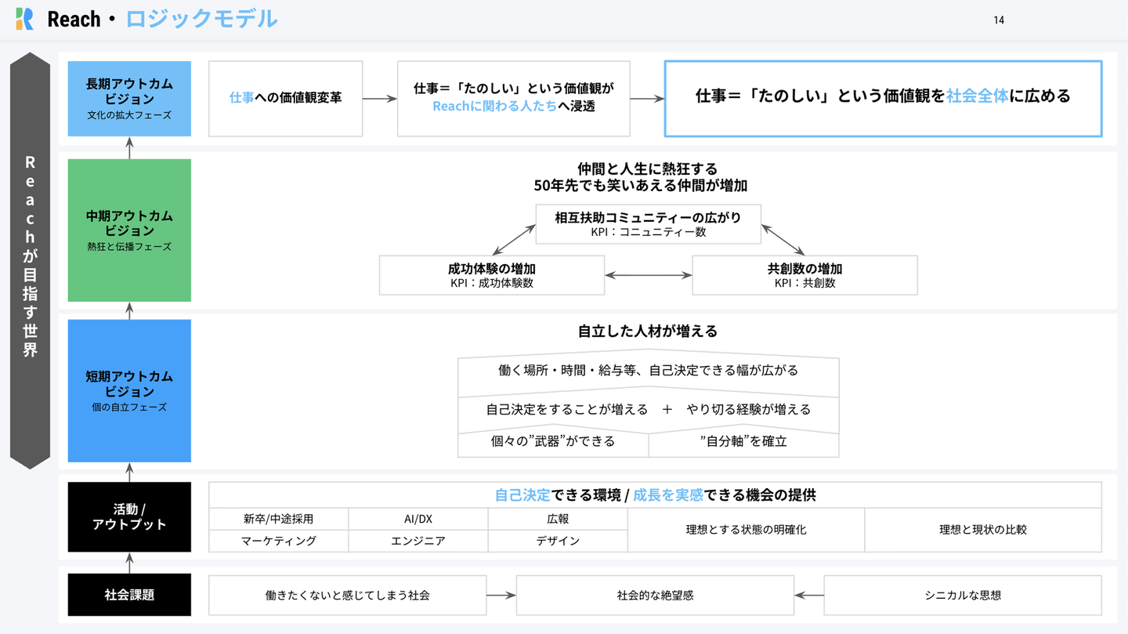Click the heading 仲間と人生に熱狂する
The height and width of the screenshot is (634, 1128).
pyautogui.click(x=648, y=168)
